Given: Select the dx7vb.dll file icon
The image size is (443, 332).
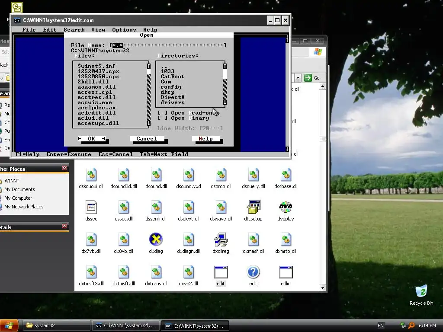Looking at the screenshot, I should (x=91, y=239).
